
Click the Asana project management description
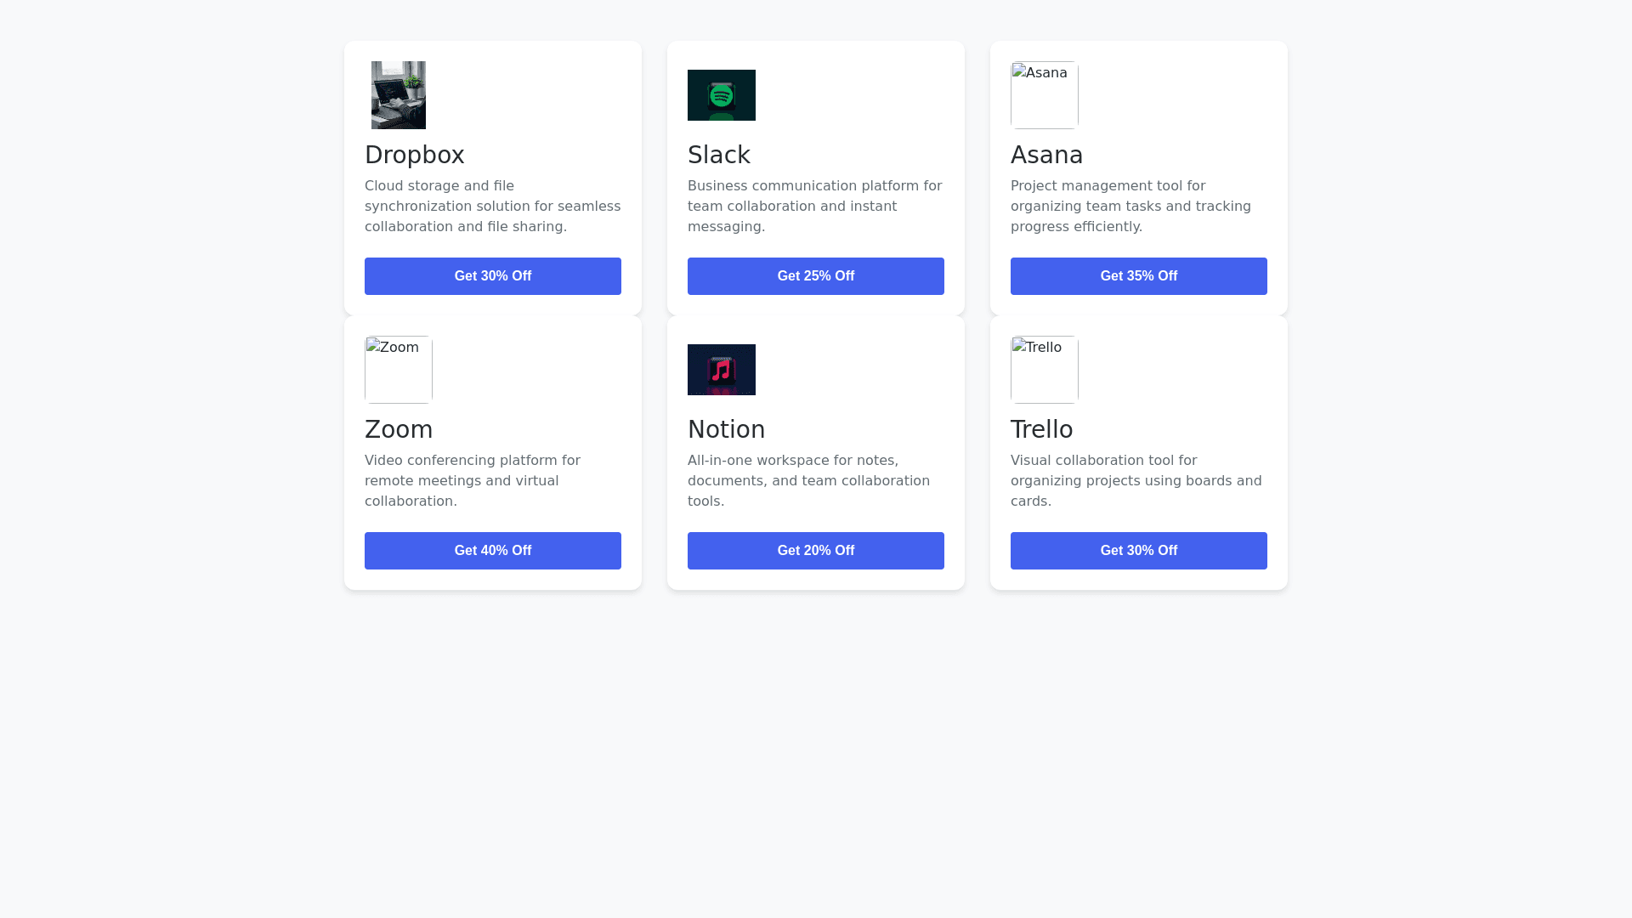click(x=1130, y=207)
